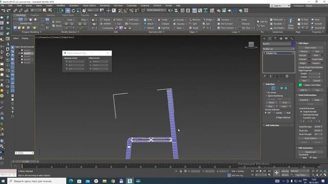
Task: Toggle the Percent Snap icon
Action: click(x=131, y=10)
